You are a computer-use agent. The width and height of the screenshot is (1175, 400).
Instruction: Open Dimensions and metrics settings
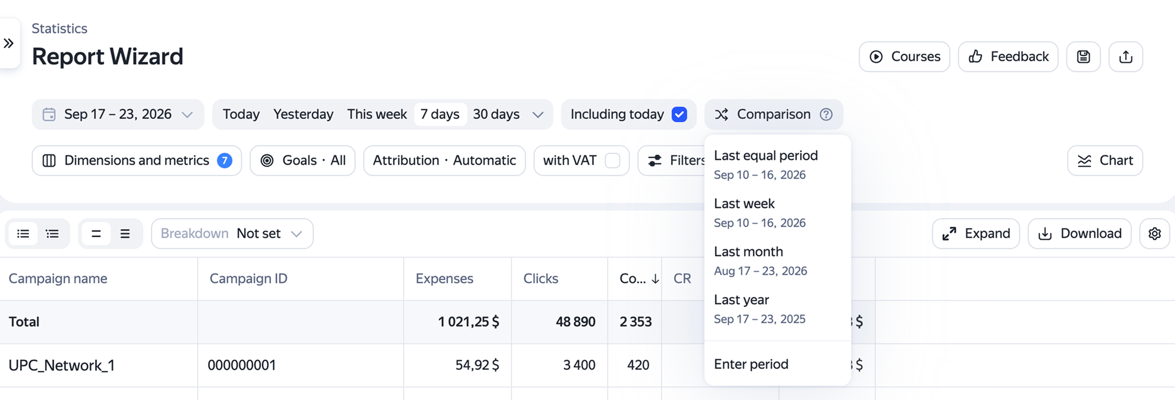point(137,161)
